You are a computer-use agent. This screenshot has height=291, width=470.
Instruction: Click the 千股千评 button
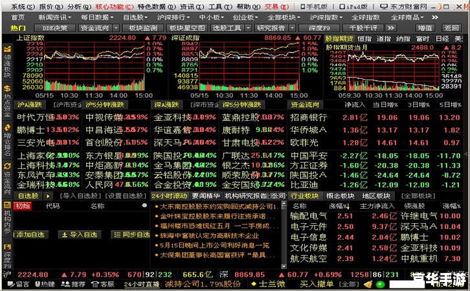[x=363, y=28]
